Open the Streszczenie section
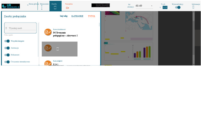The image size is (201, 127). click(x=44, y=4)
